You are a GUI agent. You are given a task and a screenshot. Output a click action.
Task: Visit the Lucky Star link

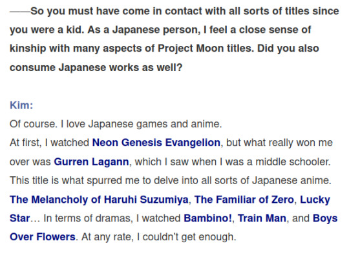tap(315, 200)
